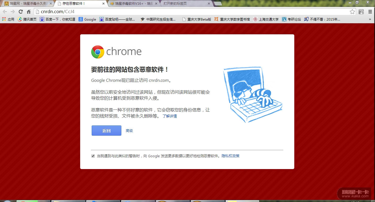Open the 重庆大学Beta版 bookmark

click(x=197, y=19)
